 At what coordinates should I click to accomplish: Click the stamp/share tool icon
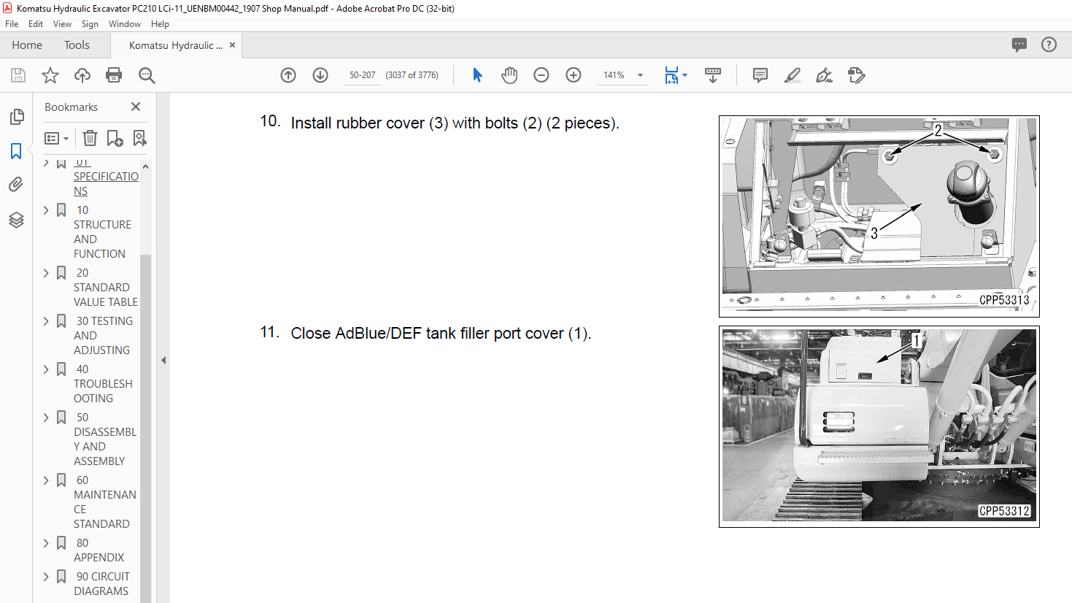click(x=857, y=75)
